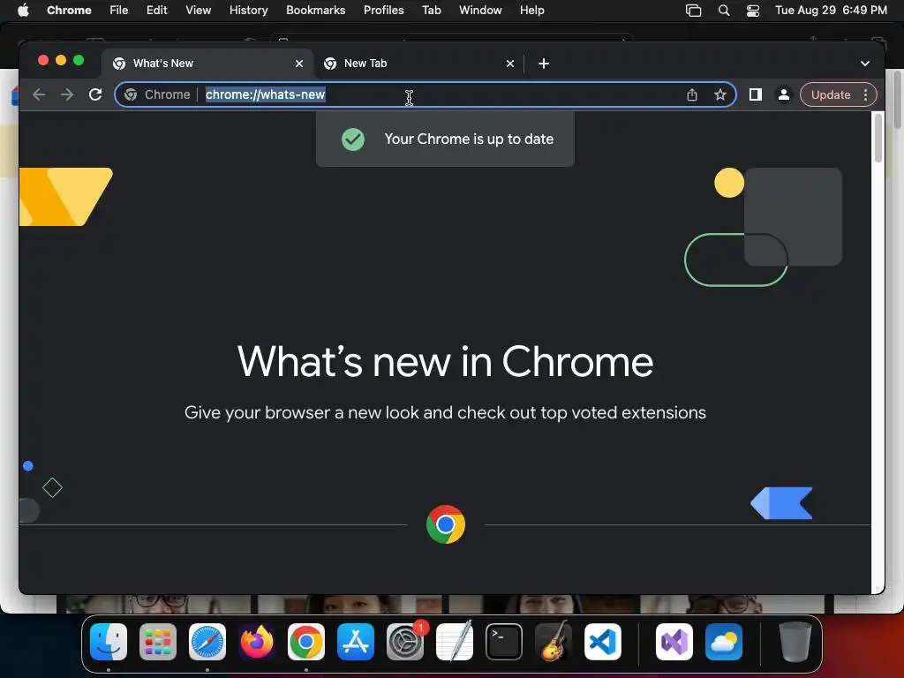Click Chrome icon in the Dock
Screen dimensions: 904x678
306,642
